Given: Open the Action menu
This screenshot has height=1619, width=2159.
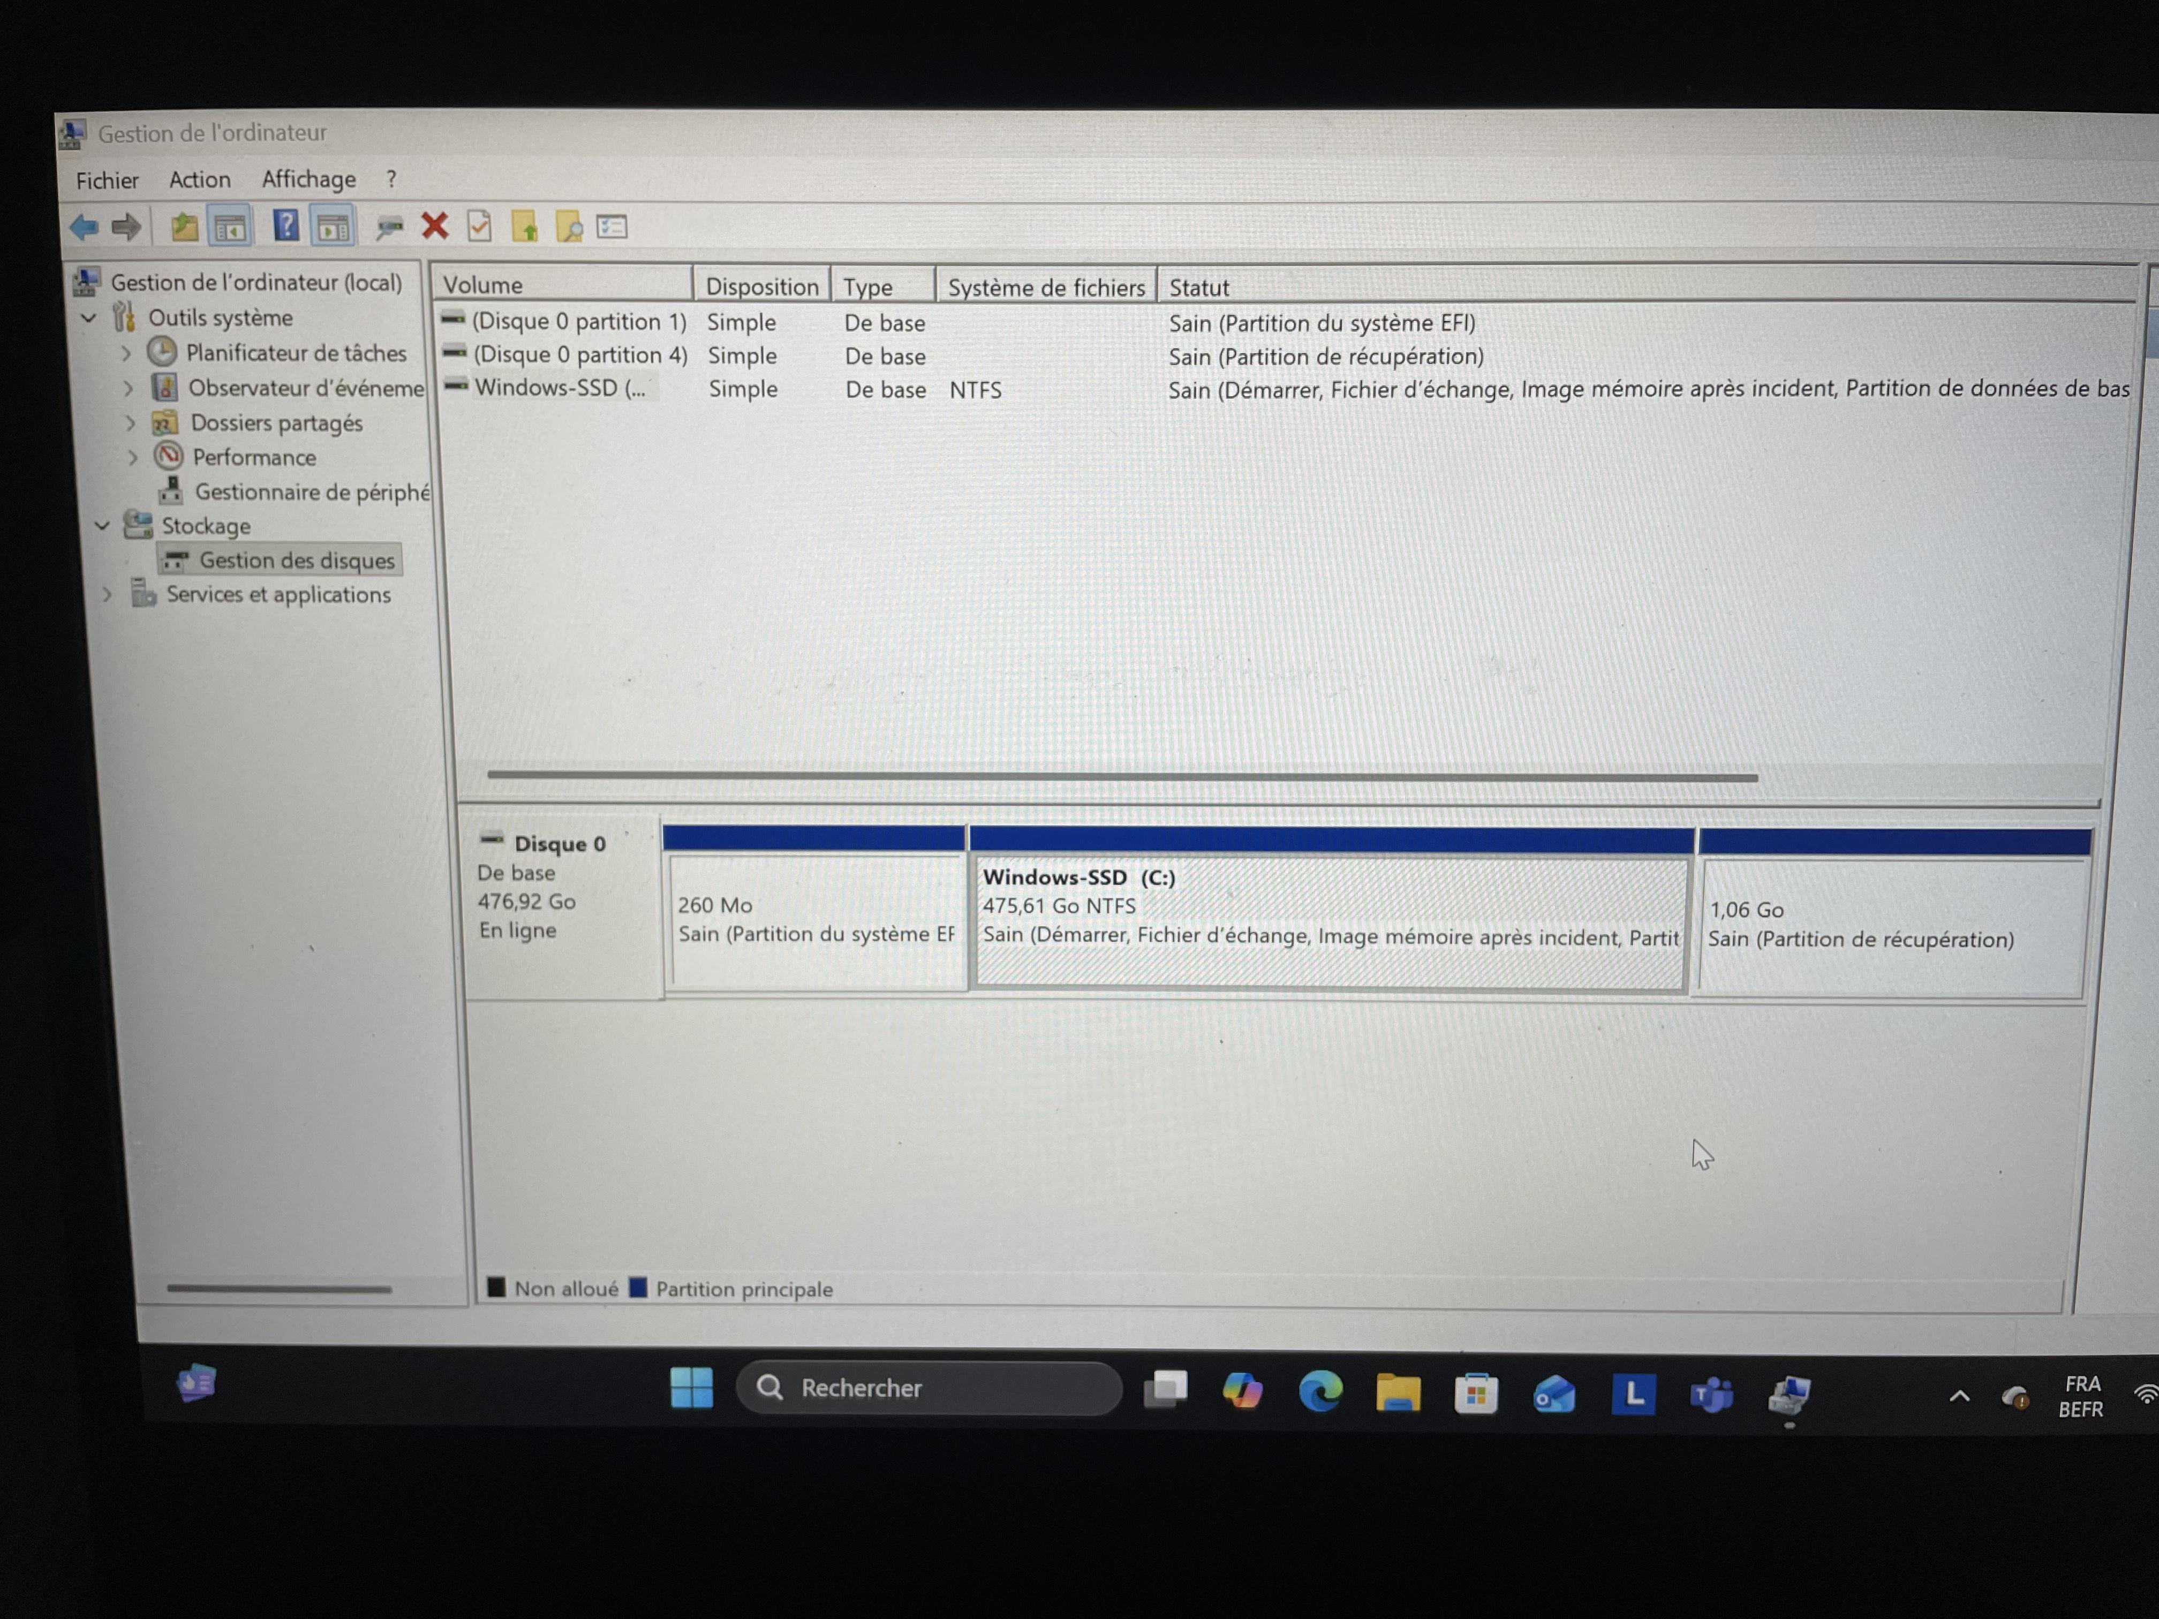Looking at the screenshot, I should [x=200, y=179].
